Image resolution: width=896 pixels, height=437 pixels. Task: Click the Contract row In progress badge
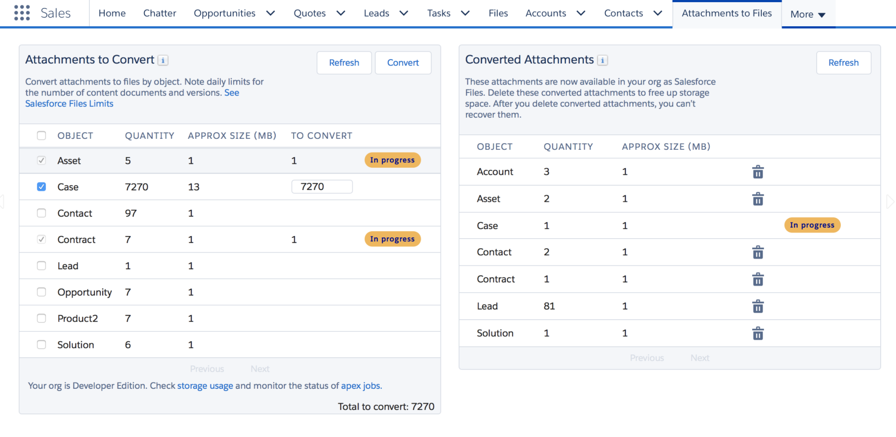(392, 239)
